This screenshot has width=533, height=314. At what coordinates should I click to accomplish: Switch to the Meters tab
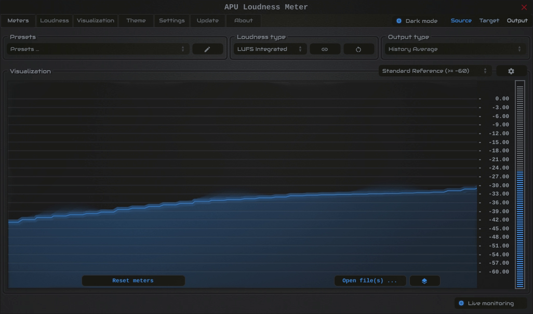coord(18,20)
